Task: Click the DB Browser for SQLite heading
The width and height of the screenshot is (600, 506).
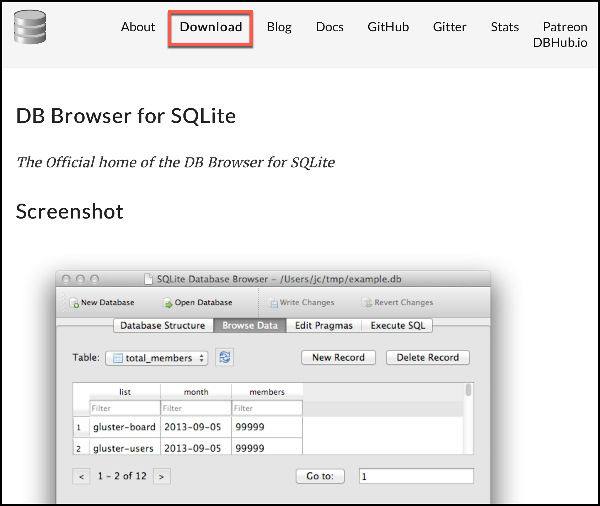Action: tap(126, 116)
